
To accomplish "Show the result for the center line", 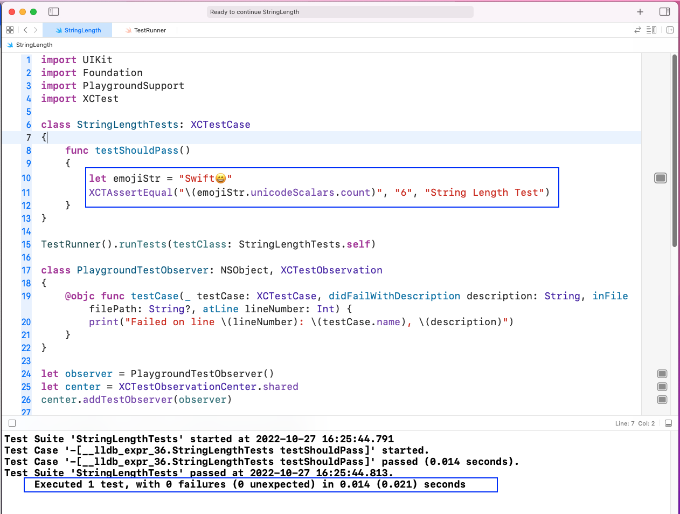I will (x=663, y=387).
